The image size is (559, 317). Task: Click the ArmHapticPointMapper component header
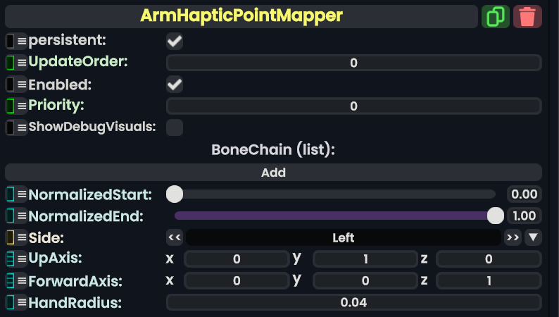[x=241, y=15]
